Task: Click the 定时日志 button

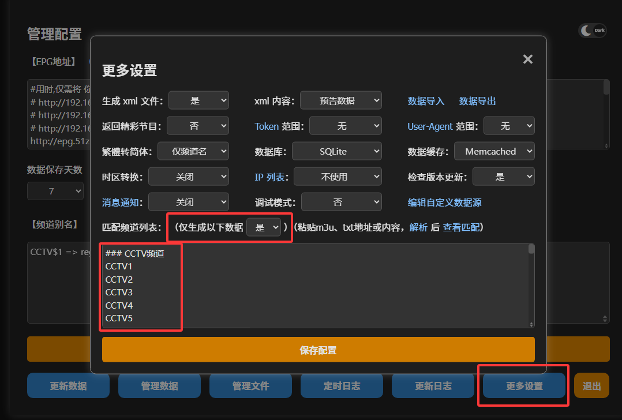Action: 342,385
